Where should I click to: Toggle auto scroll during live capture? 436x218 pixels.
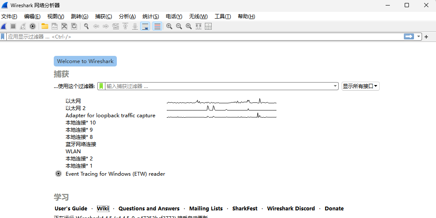point(145,26)
